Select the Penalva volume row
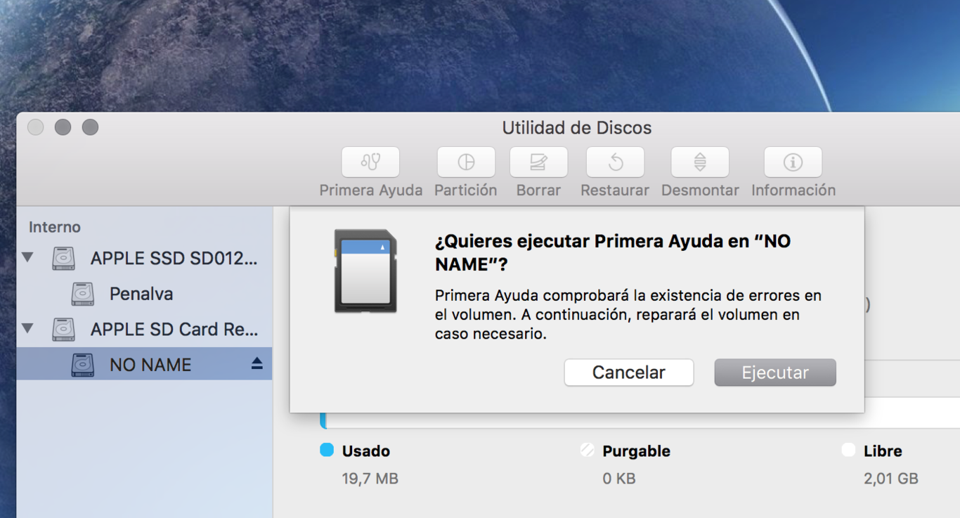 click(144, 294)
